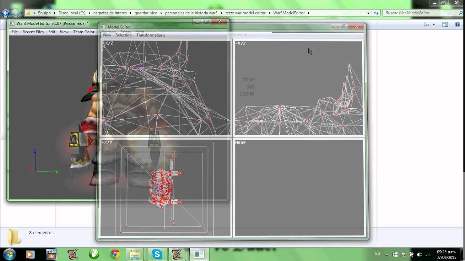Open Explorer help question mark
Image resolution: width=465 pixels, height=261 pixels.
(x=457, y=24)
